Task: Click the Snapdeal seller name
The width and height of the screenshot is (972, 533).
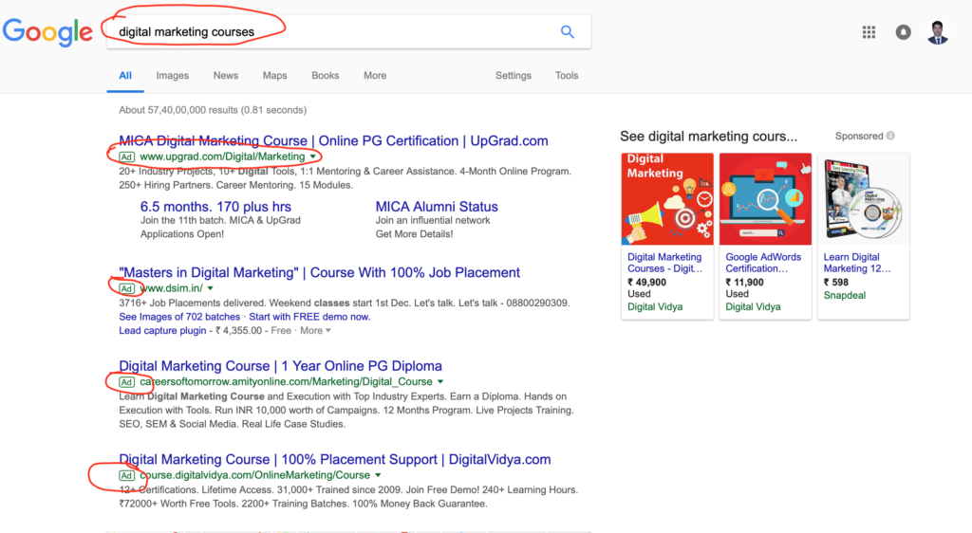Action: click(844, 295)
